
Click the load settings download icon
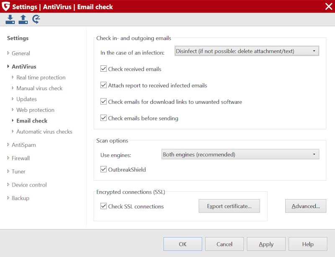tap(10, 19)
